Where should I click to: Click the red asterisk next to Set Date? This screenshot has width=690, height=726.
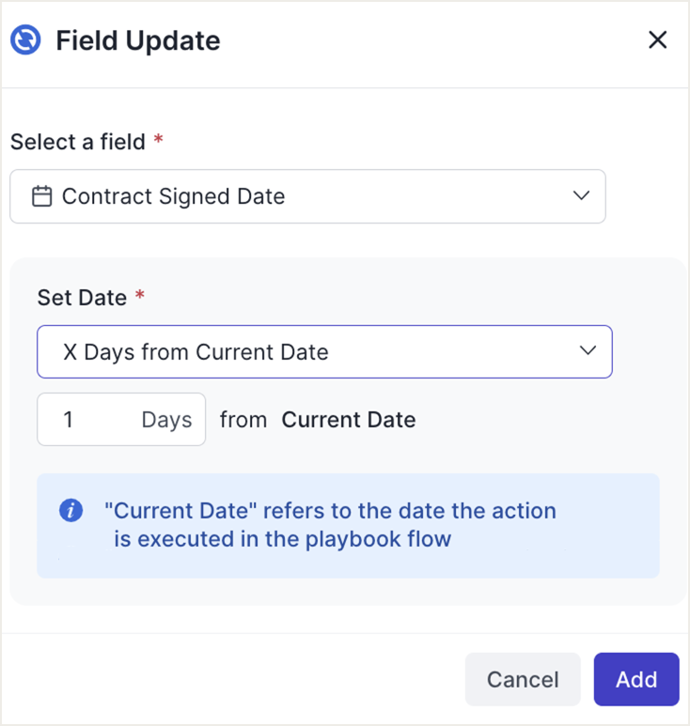140,297
